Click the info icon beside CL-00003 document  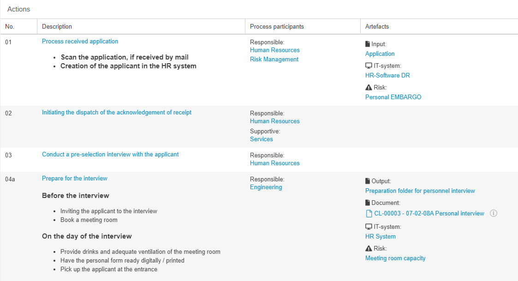pos(493,213)
